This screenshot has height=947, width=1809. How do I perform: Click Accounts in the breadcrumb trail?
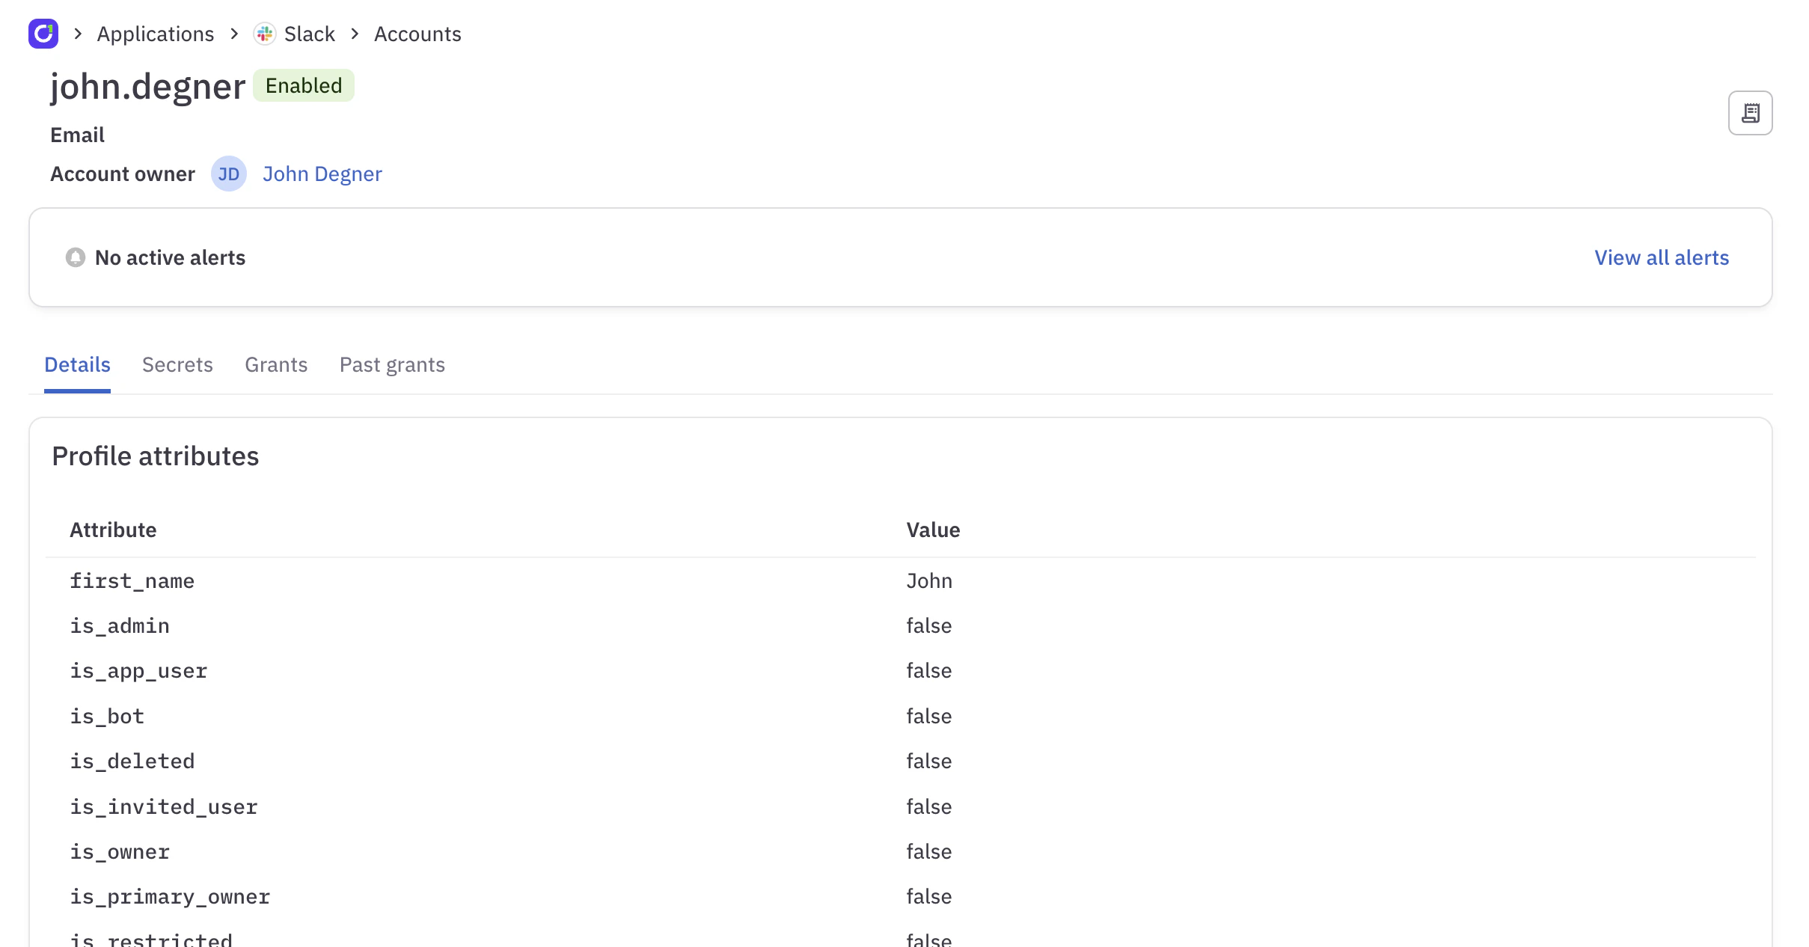click(x=417, y=34)
